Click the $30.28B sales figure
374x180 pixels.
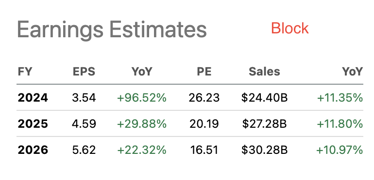tap(264, 150)
